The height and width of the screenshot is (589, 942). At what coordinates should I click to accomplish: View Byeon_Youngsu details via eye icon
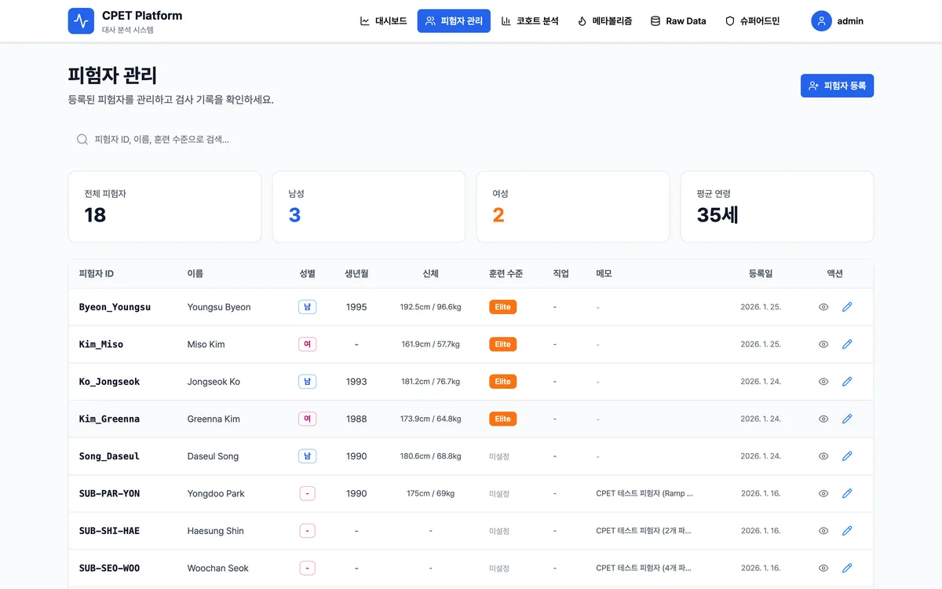pos(823,306)
